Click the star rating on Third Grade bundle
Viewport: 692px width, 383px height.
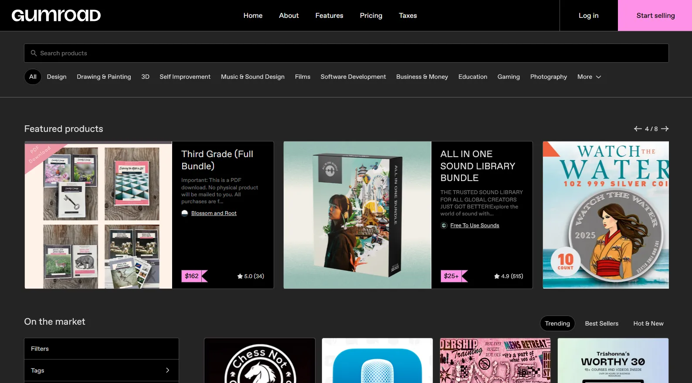coord(251,276)
